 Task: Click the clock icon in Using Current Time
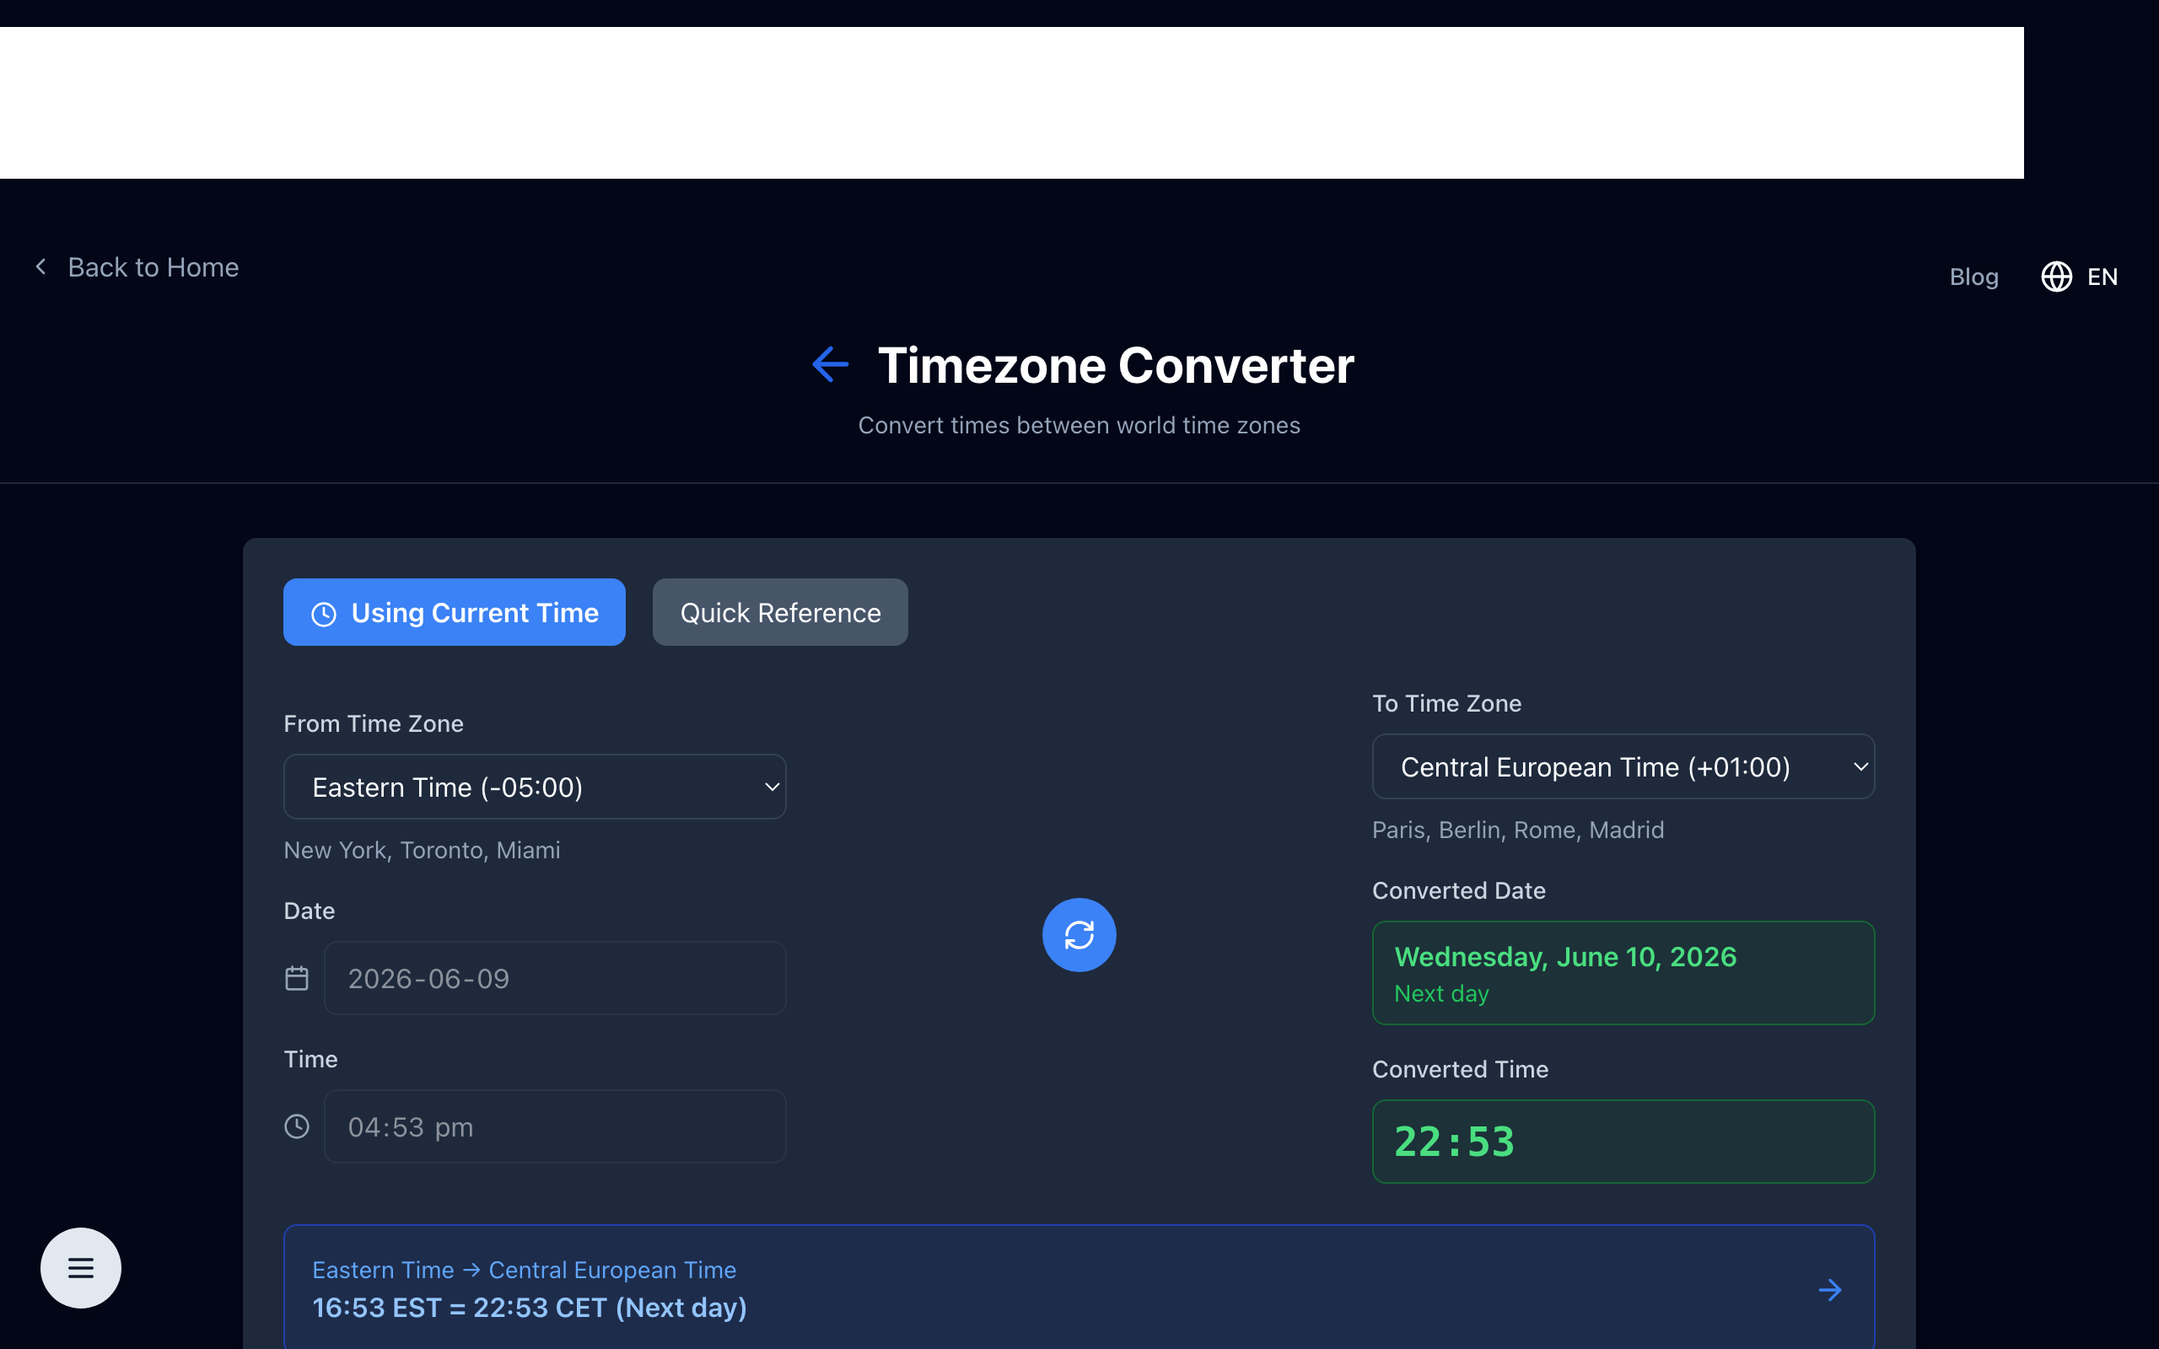[324, 614]
